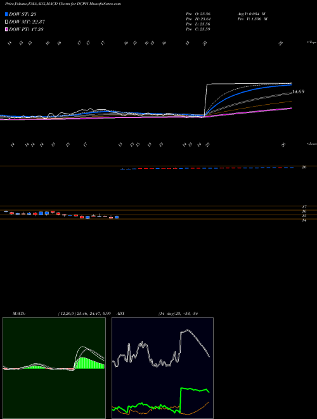Select the 'DOW MT: 22.37' label

point(27,22)
